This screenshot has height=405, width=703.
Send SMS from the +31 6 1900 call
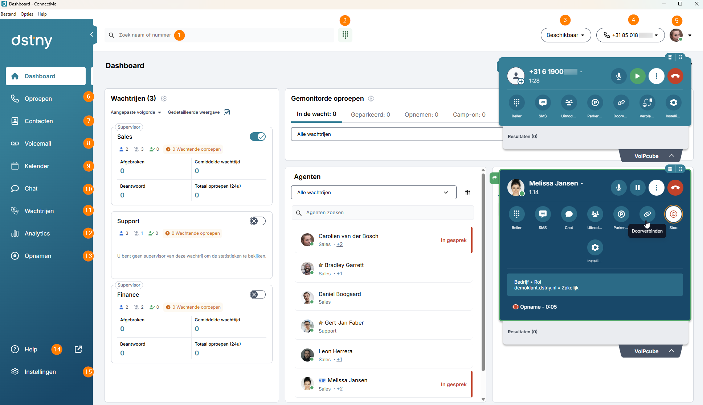tap(543, 103)
